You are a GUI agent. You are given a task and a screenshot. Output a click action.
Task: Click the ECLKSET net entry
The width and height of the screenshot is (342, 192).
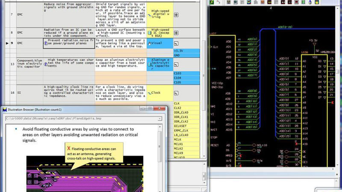[180, 126]
